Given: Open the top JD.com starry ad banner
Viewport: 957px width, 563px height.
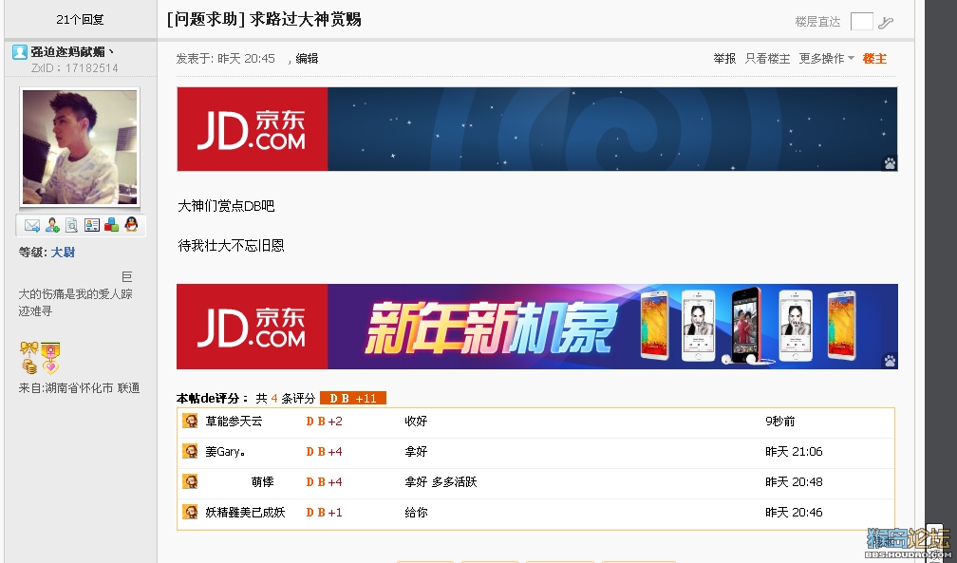Looking at the screenshot, I should (537, 129).
